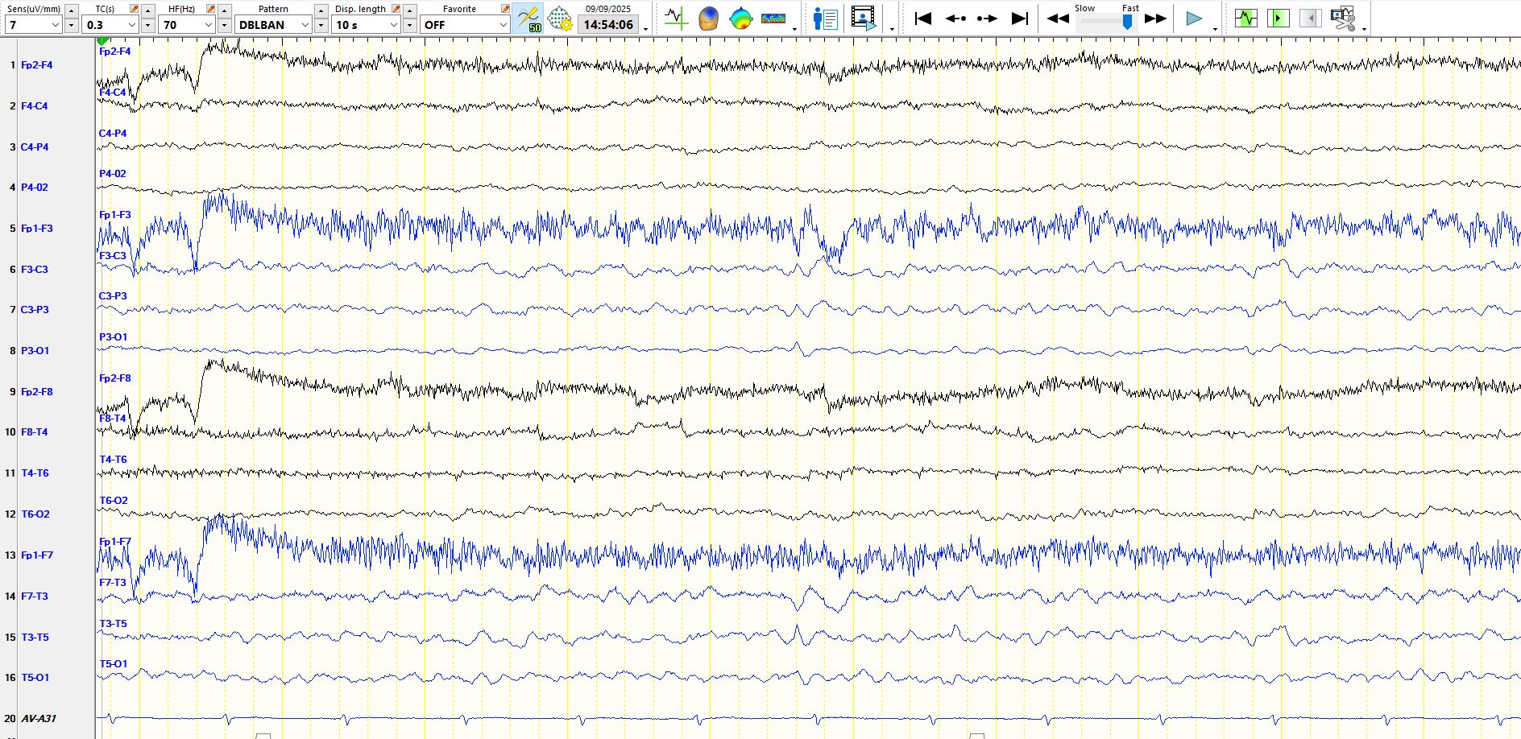The image size is (1521, 739).
Task: Click the waveform cursor measurement icon
Action: tap(675, 19)
